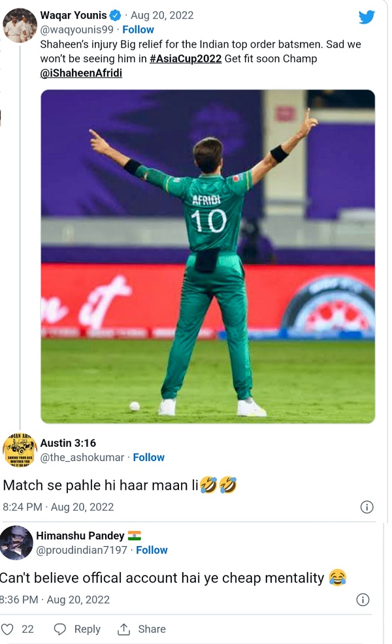Image resolution: width=392 pixels, height=644 pixels.
Task: Follow @the_ashokumar
Action: (x=149, y=457)
